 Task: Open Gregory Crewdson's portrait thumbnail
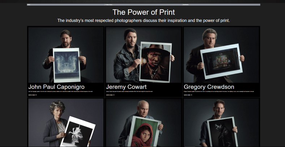pos(221,55)
